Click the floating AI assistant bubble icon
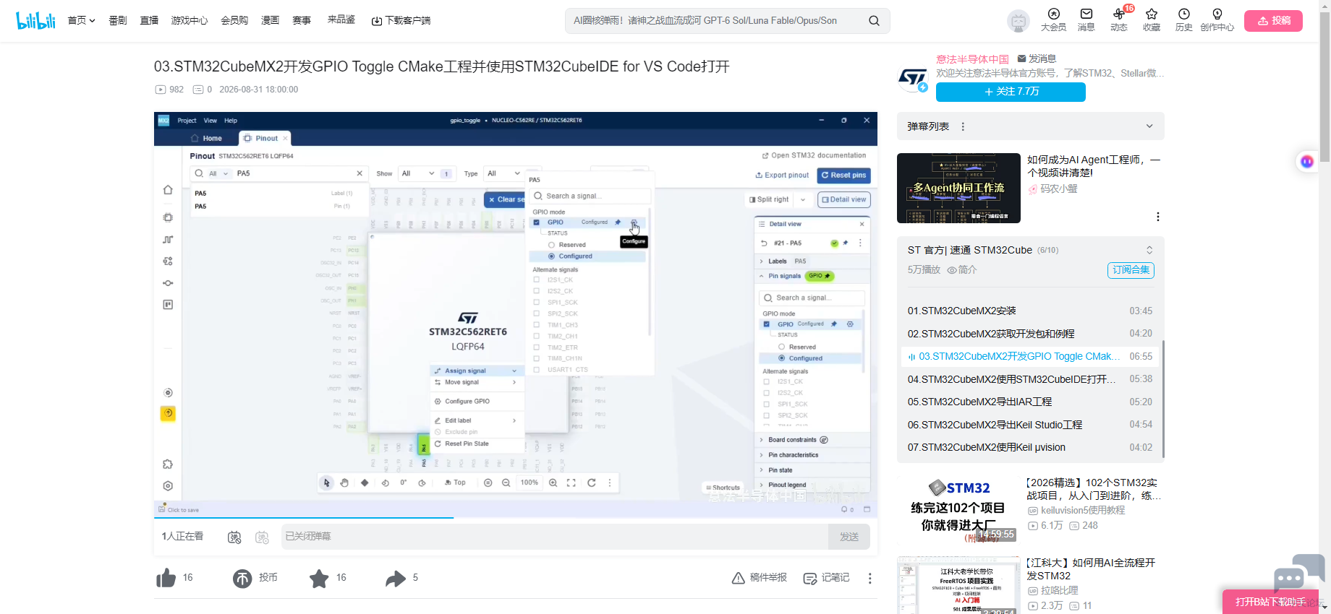Viewport: 1331px width, 614px height. (x=1306, y=162)
